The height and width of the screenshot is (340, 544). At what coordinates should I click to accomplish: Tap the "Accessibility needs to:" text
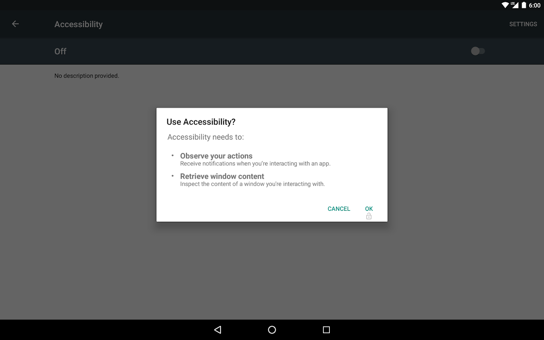[x=206, y=137]
